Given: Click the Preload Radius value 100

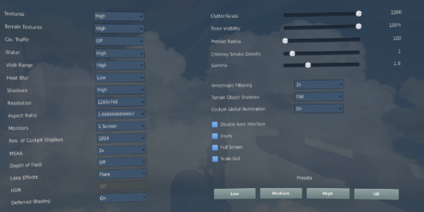Looking at the screenshot, I should pyautogui.click(x=397, y=39).
